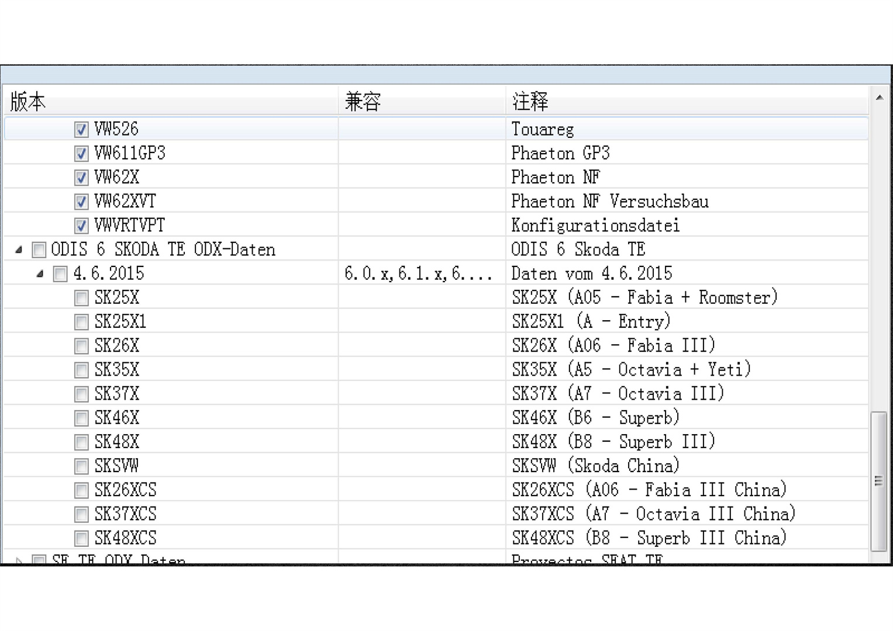Viewport: 893px width, 631px height.
Task: Click 'SK48X (B8 - Superb III)' comment
Action: click(x=614, y=442)
